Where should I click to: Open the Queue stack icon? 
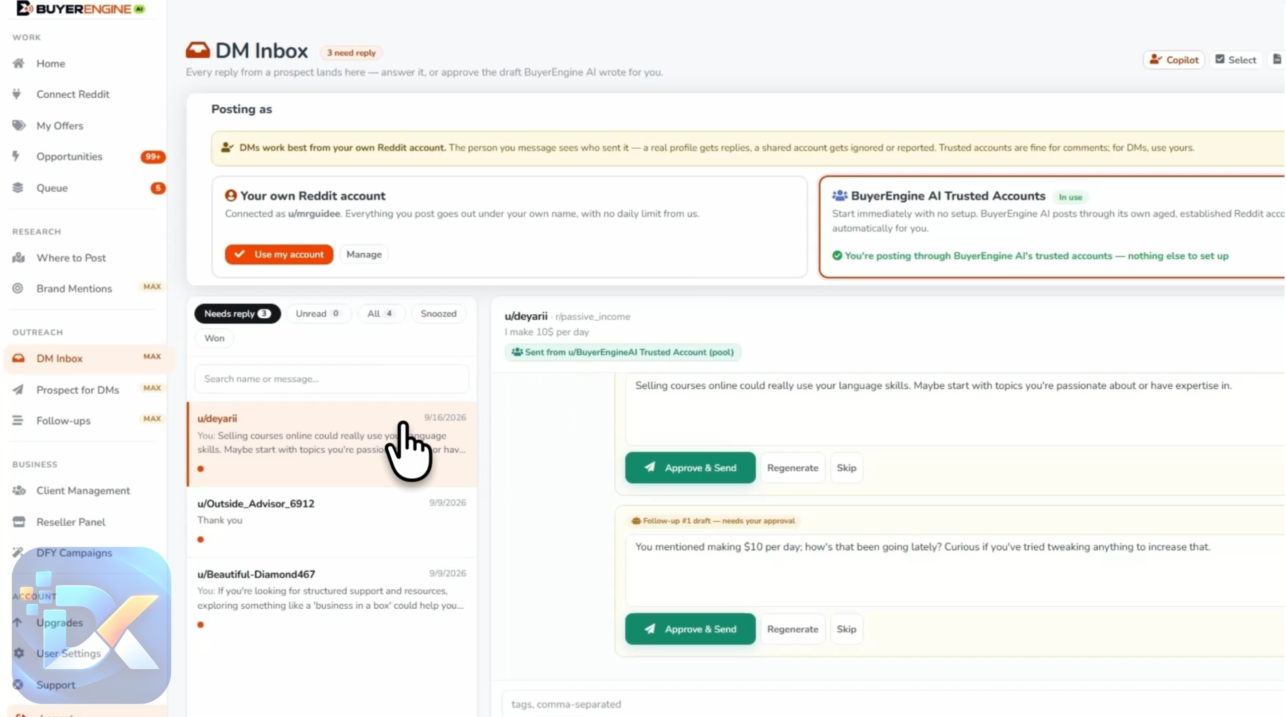[x=18, y=188]
